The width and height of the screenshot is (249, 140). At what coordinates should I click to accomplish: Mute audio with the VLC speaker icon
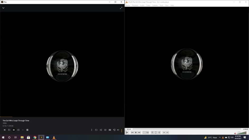tap(235, 133)
